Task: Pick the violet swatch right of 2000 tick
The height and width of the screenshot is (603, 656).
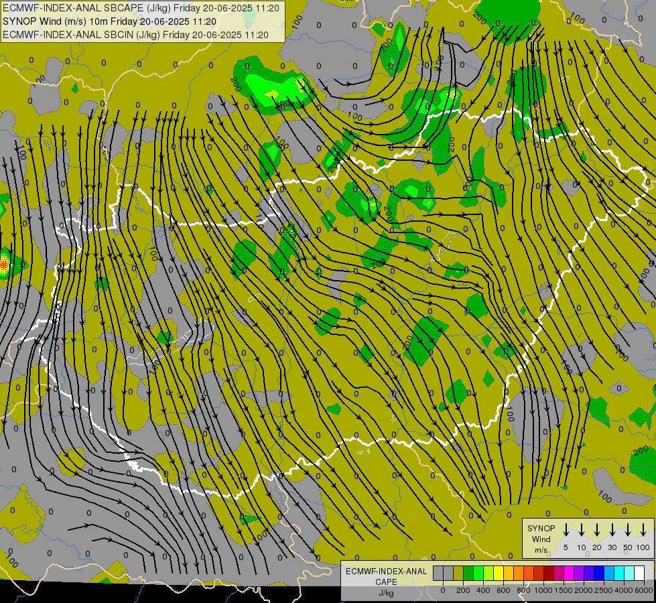Action: tap(588, 573)
